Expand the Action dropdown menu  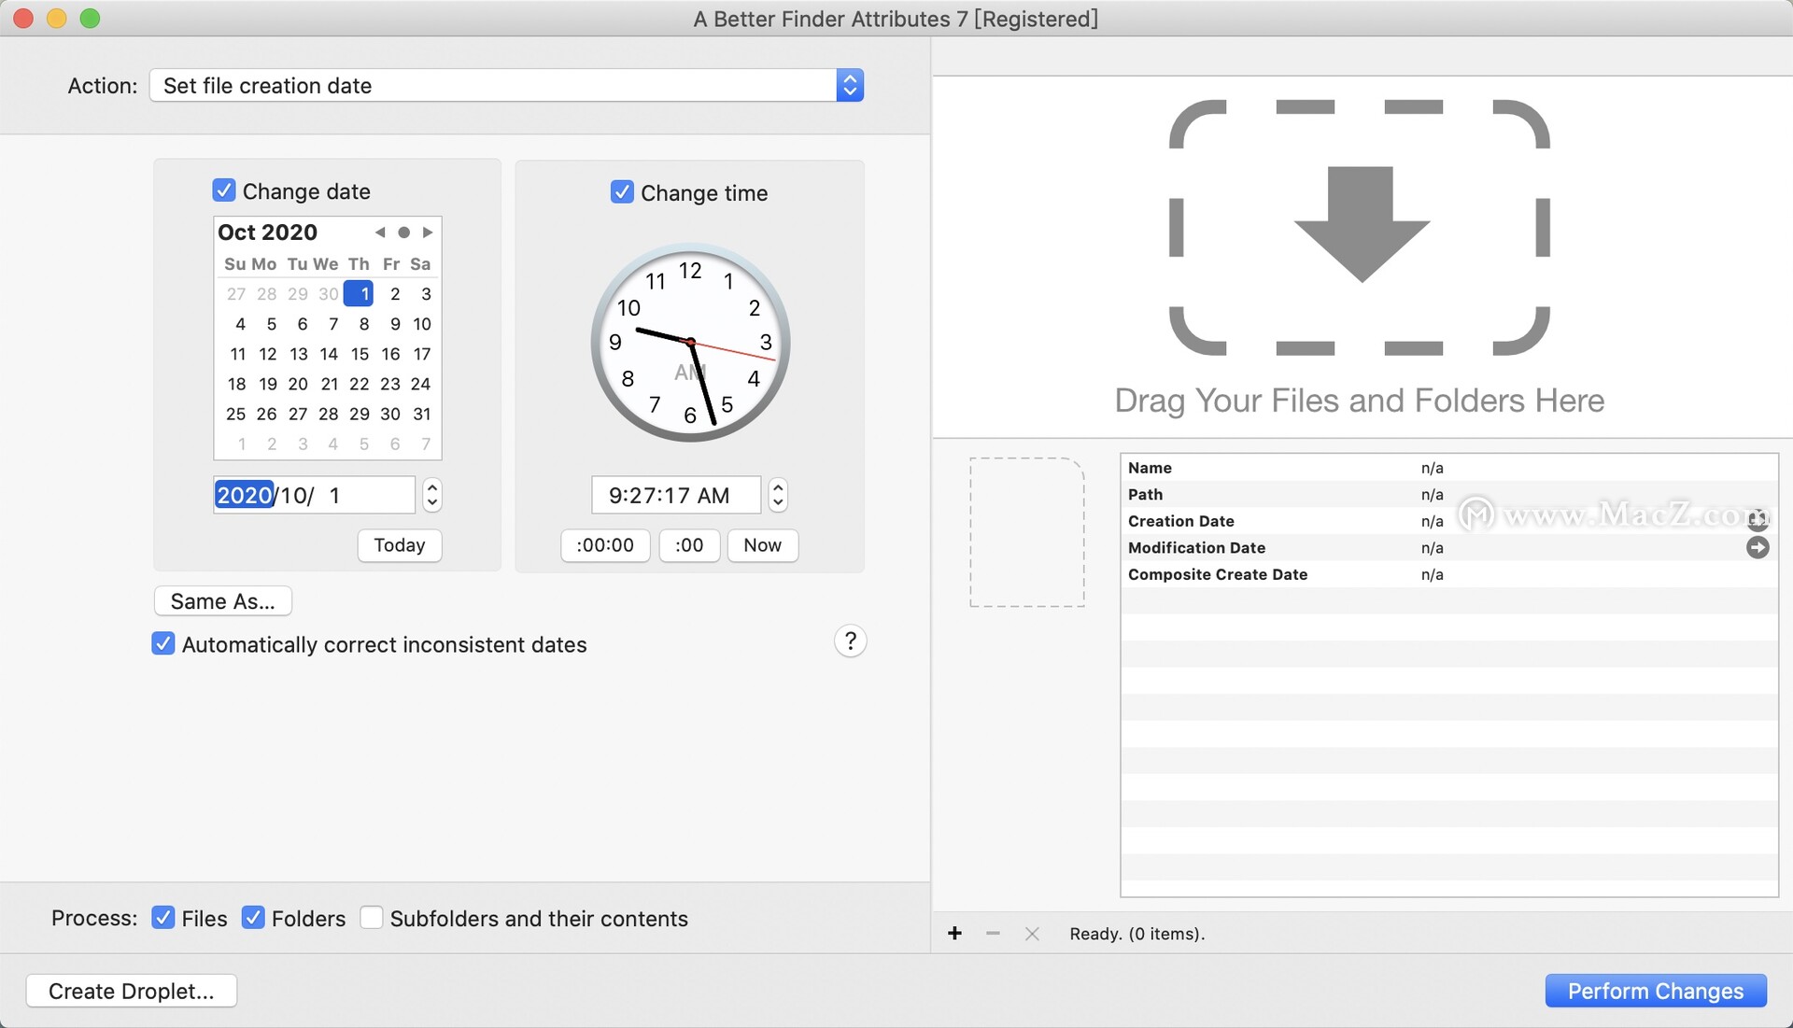850,85
